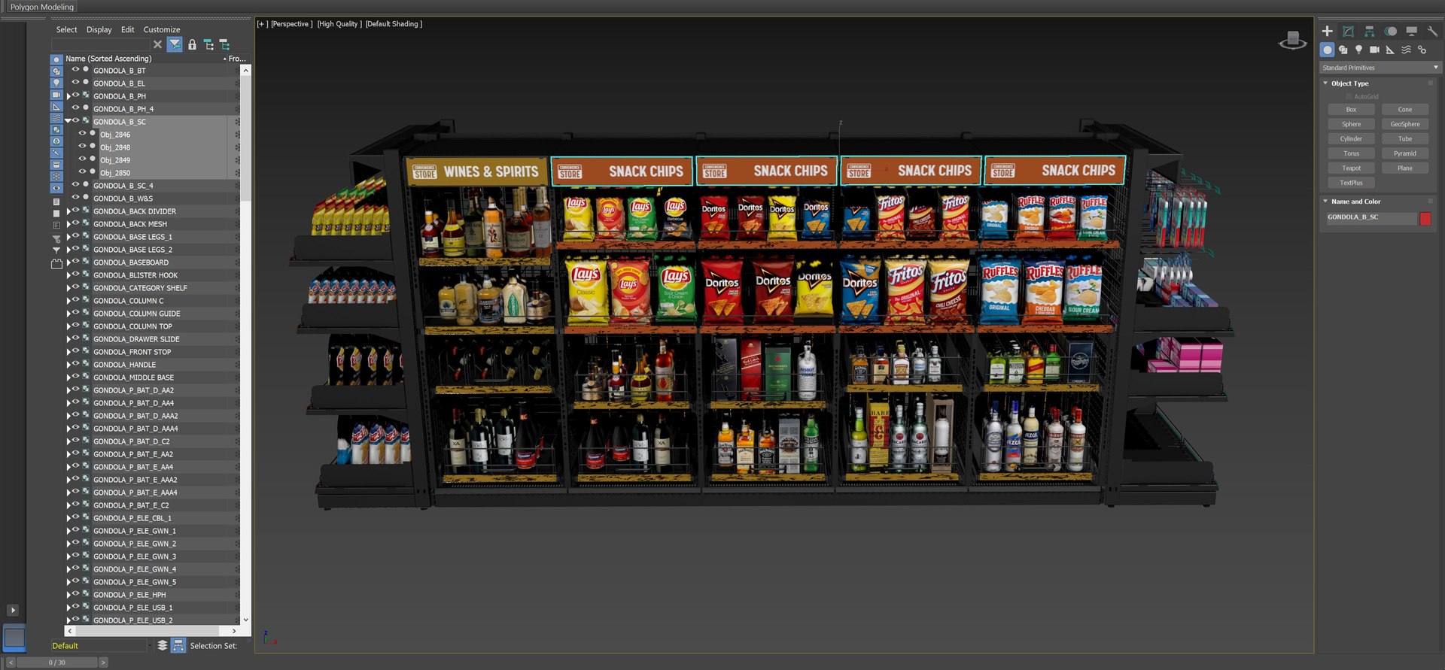The image size is (1445, 670).
Task: Click the ViewCube home icon in viewport
Action: 1293,40
